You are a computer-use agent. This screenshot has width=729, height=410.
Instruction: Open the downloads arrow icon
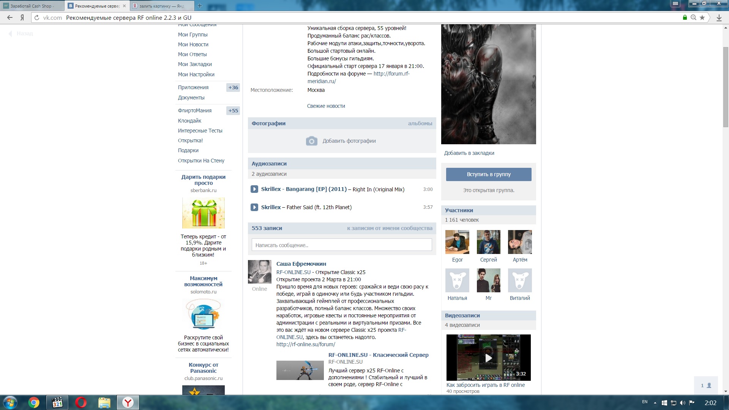coord(719,17)
